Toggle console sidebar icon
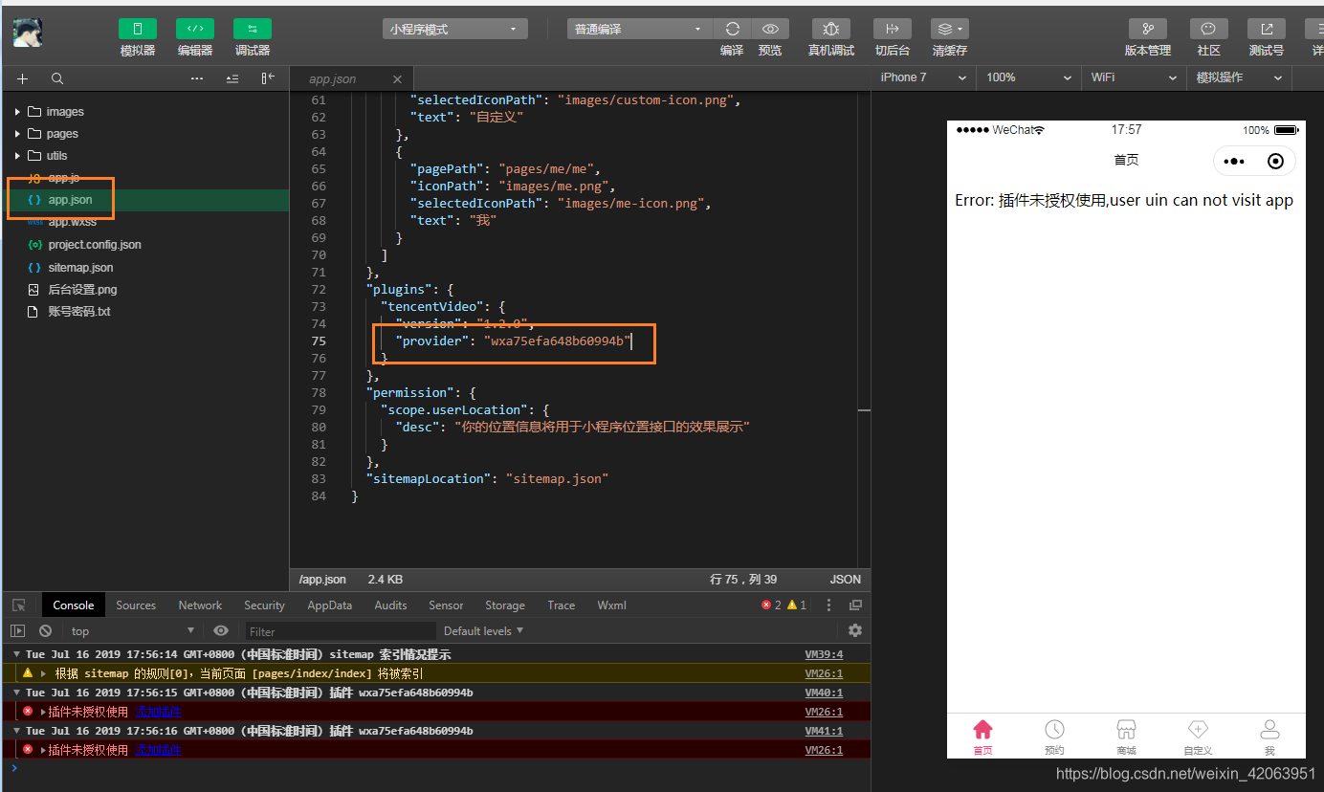The image size is (1324, 792). coord(17,631)
